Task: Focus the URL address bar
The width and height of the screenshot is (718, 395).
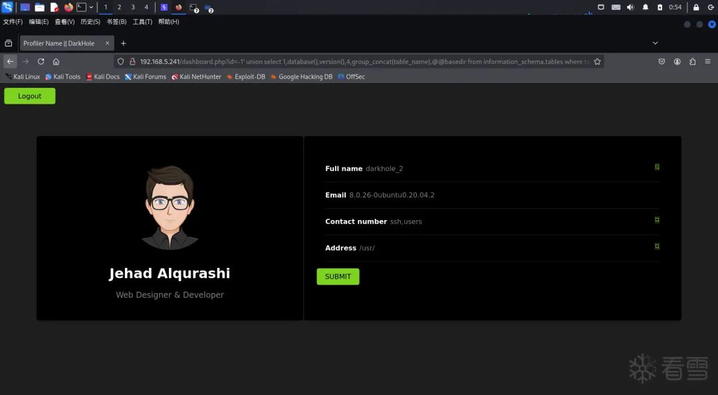Action: point(364,61)
